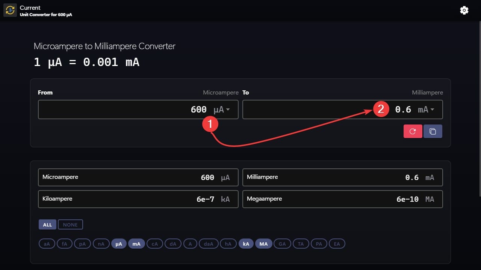Screen dimensions: 481x270
Task: Click the Kiloampere result field
Action: pos(138,199)
